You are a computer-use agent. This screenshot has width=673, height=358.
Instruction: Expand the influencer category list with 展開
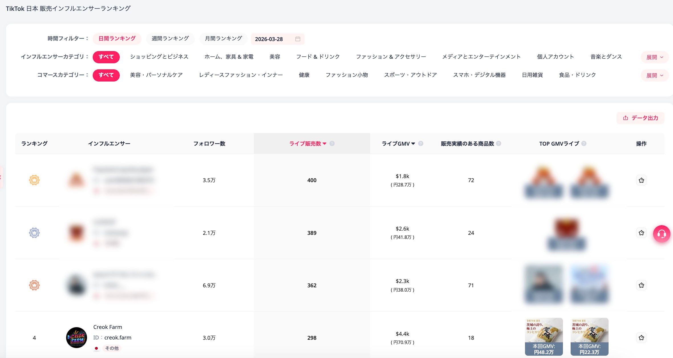654,57
